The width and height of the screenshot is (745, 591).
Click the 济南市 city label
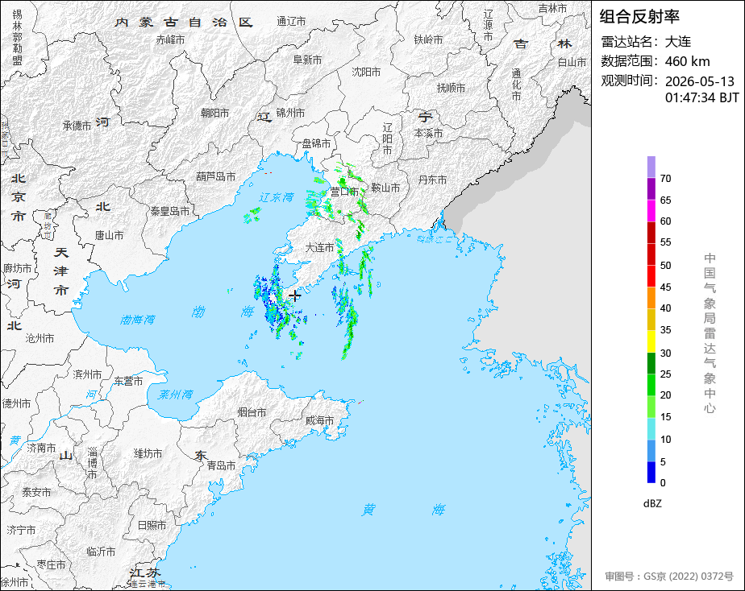pos(41,448)
